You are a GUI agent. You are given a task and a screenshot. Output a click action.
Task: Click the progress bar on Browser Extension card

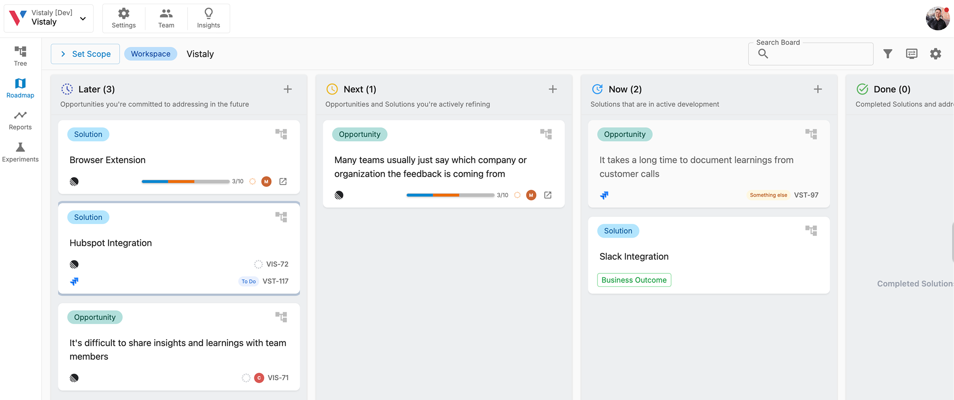tap(185, 181)
